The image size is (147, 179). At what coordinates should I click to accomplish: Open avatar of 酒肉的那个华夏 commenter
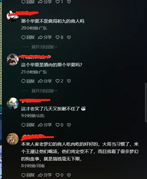pyautogui.click(x=13, y=60)
